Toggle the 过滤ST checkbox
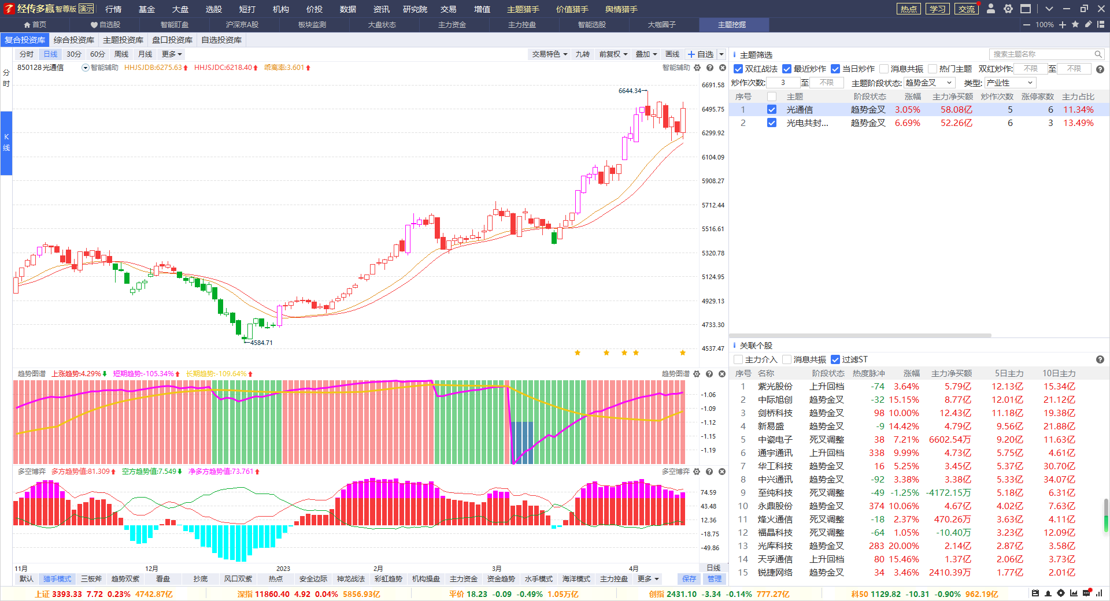Screen dimensions: 1110x601 pyautogui.click(x=835, y=359)
